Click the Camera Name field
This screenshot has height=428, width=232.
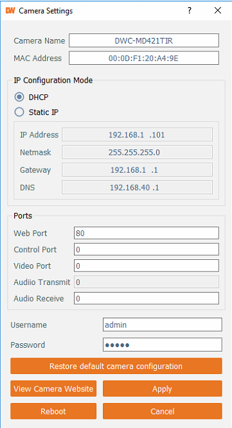point(144,40)
